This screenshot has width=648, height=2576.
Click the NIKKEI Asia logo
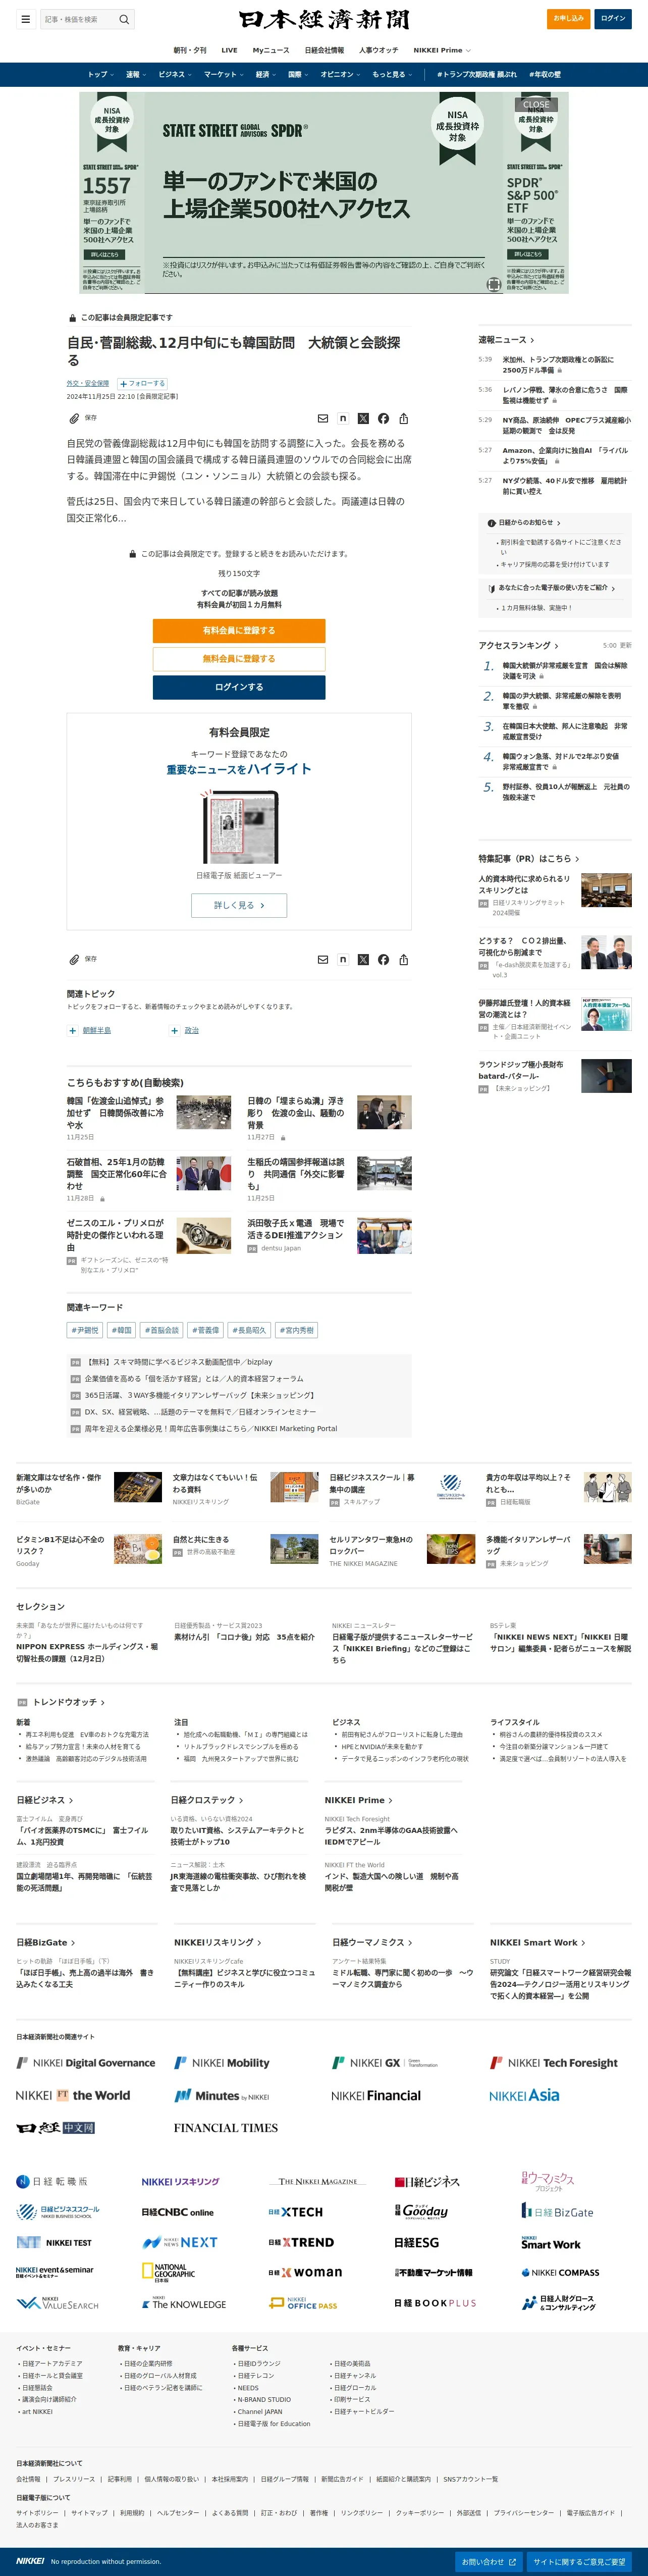(x=524, y=2095)
